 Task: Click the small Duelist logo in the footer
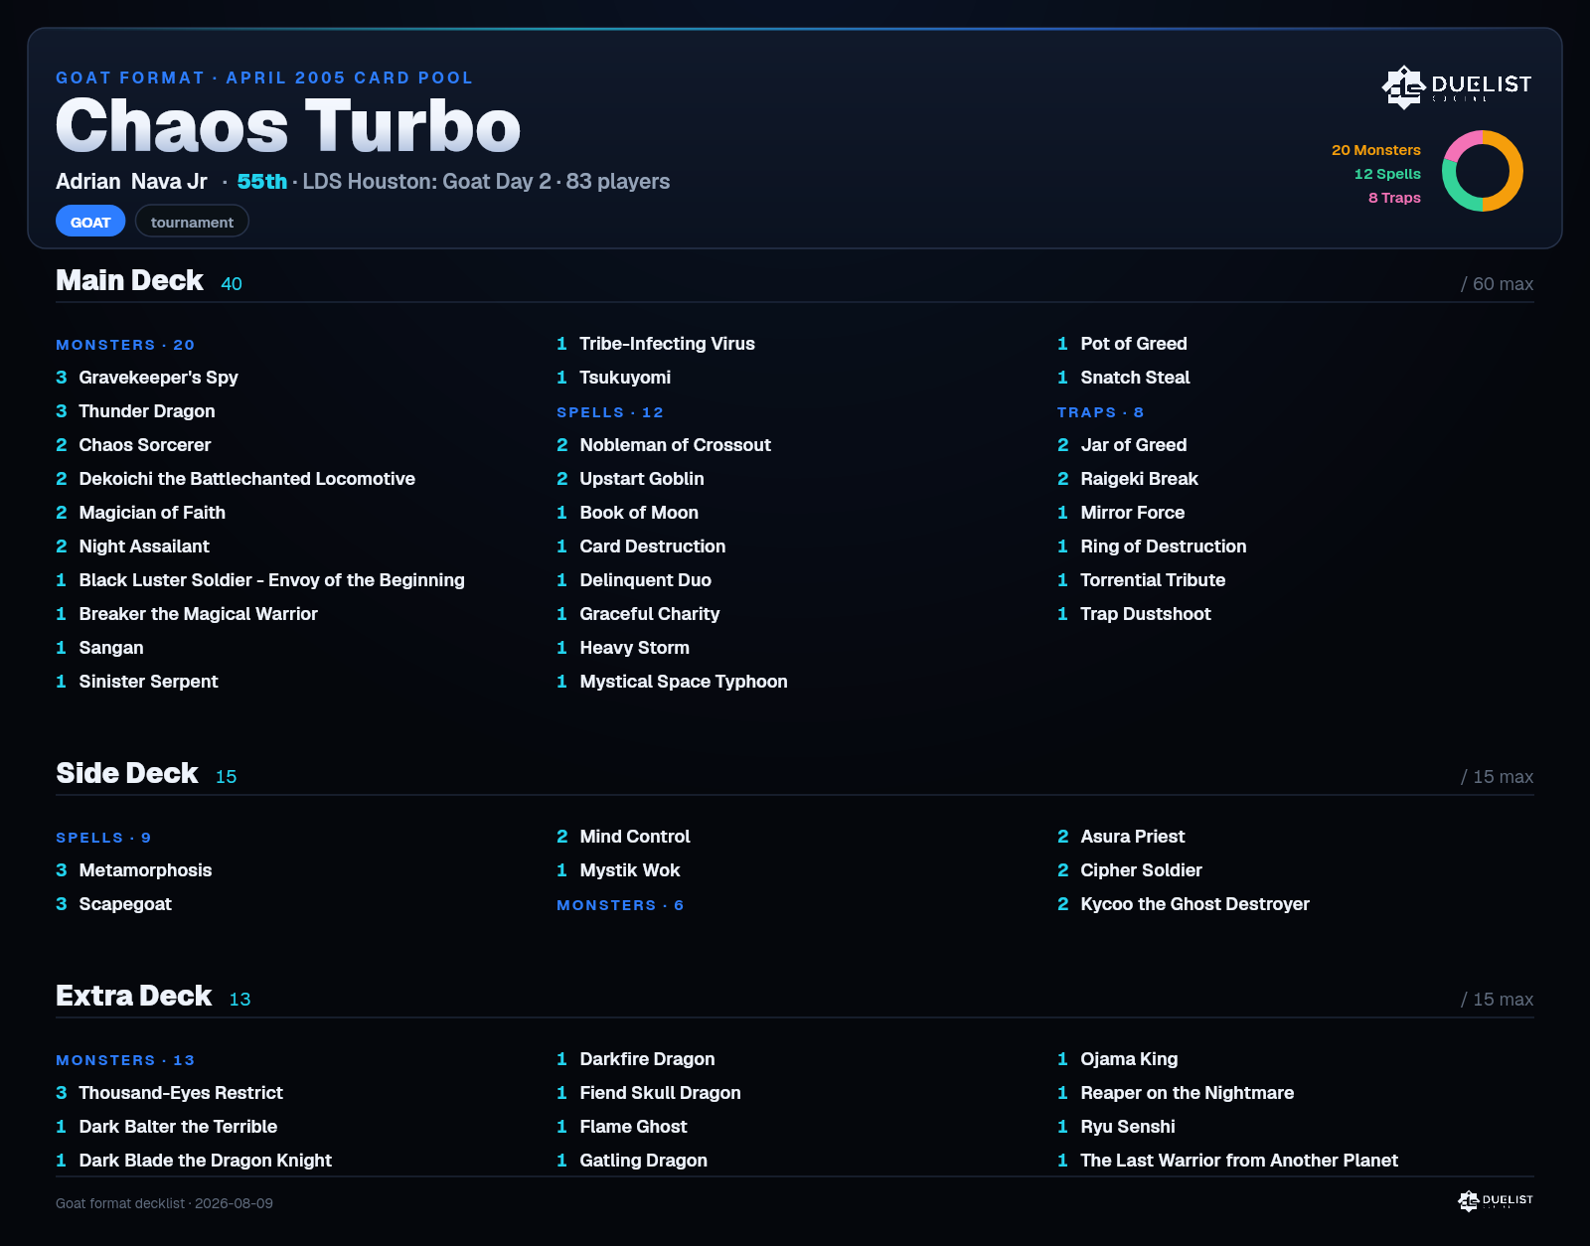1496,1201
